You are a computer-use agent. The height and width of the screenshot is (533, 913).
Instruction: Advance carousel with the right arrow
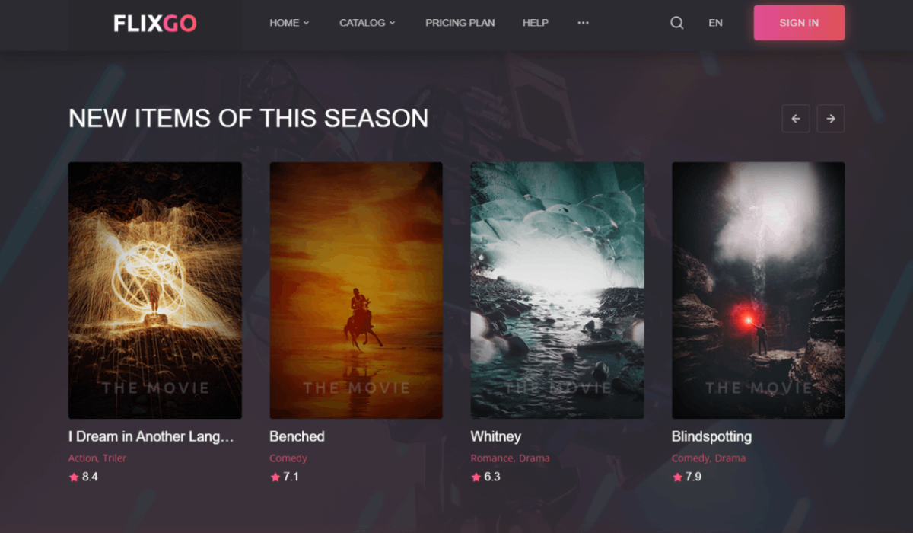pyautogui.click(x=831, y=119)
